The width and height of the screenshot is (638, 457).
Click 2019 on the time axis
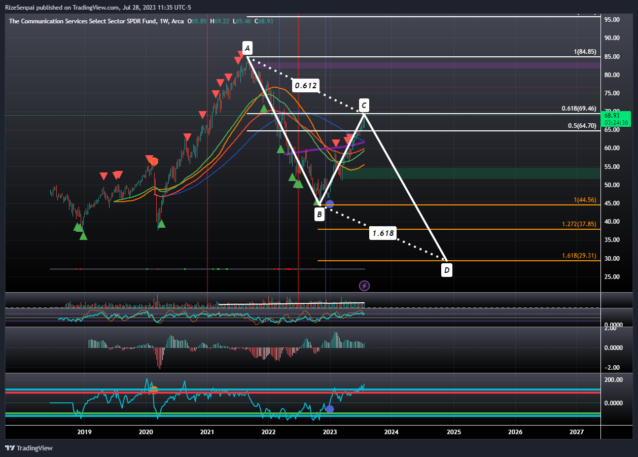pyautogui.click(x=84, y=432)
